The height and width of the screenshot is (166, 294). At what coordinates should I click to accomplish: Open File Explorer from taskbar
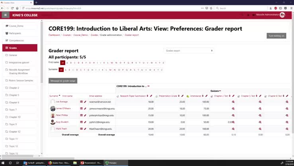click(75, 163)
